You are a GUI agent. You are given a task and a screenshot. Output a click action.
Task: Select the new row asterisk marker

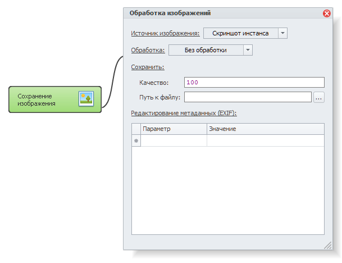[x=136, y=140]
